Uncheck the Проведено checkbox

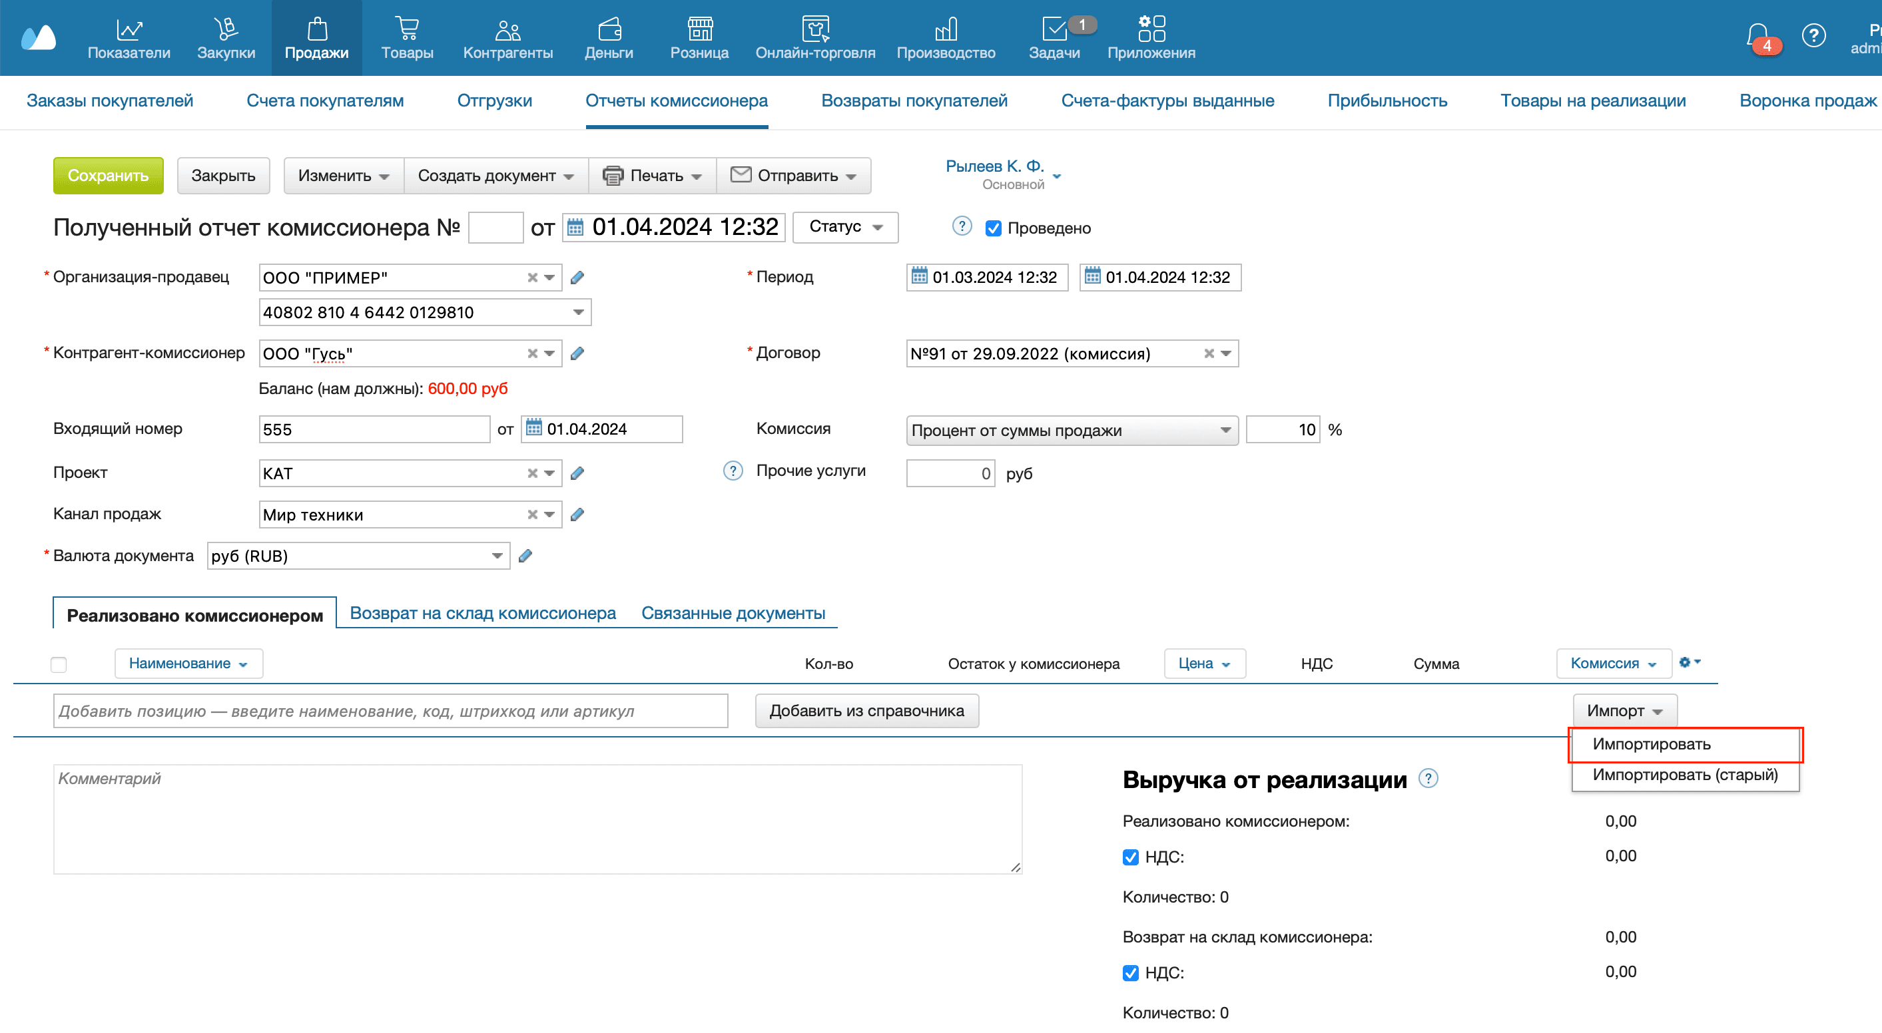(993, 228)
